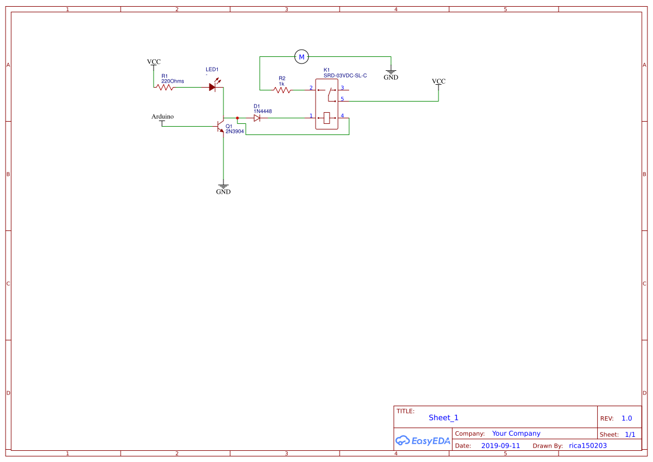Screen dimensions: 653x462
Task: Select the Your Company field
Action: (516, 433)
